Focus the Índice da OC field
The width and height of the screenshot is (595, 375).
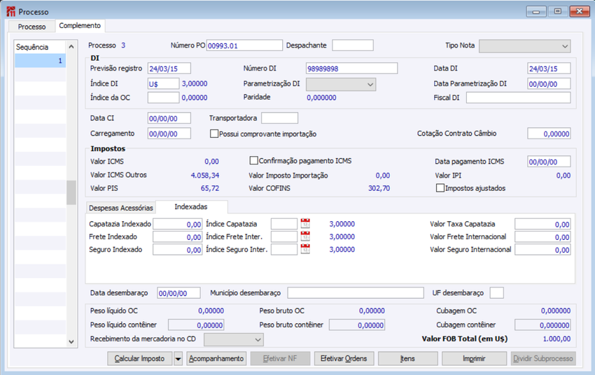(x=163, y=97)
